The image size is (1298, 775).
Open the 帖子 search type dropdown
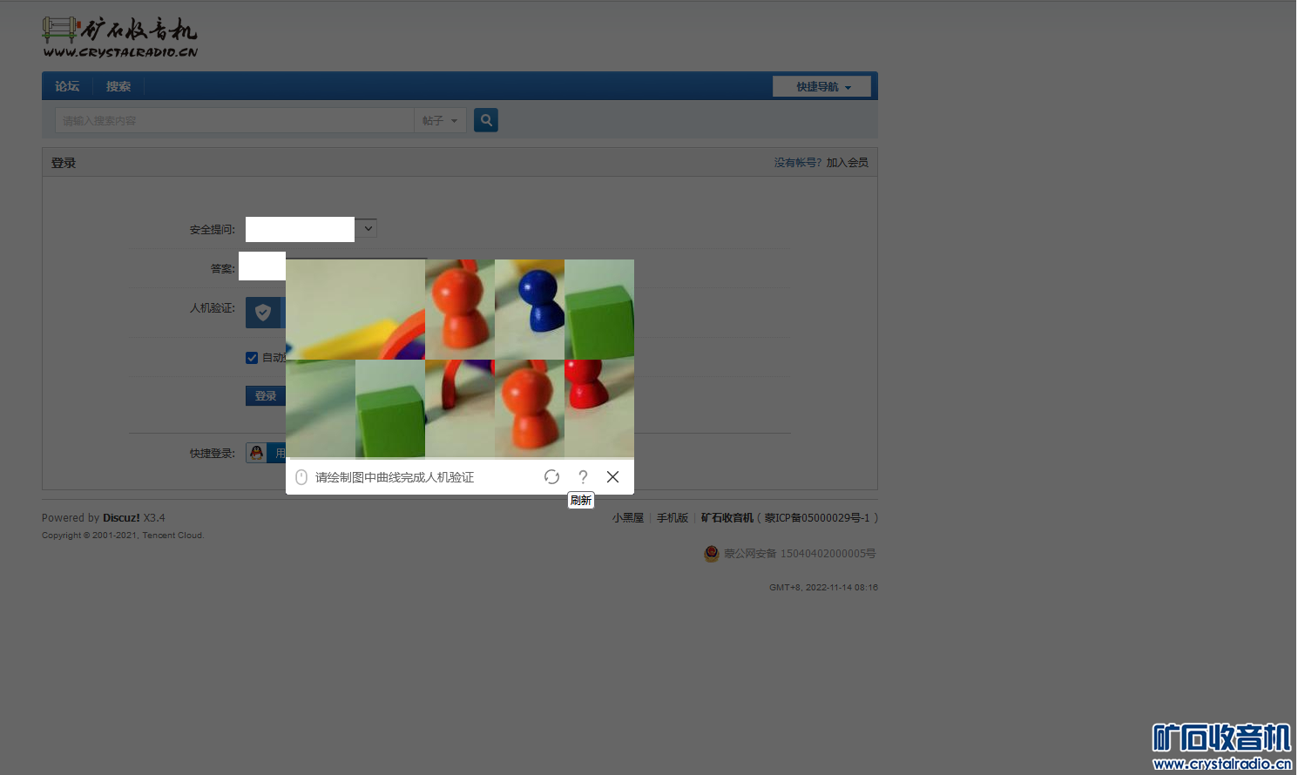coord(440,120)
